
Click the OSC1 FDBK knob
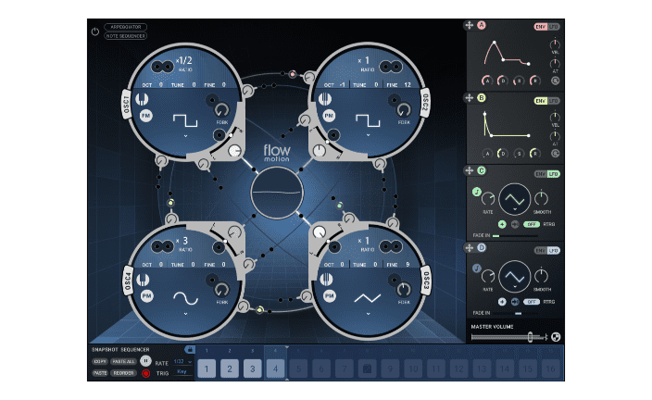point(221,110)
